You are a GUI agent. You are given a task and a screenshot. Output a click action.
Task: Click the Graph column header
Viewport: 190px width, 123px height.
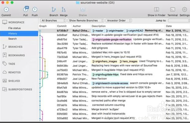[x=43, y=26]
